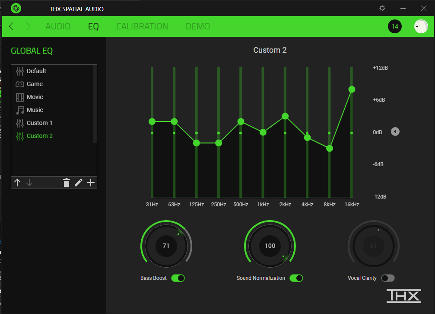435x314 pixels.
Task: Go forward with the right arrow
Action: [x=28, y=26]
